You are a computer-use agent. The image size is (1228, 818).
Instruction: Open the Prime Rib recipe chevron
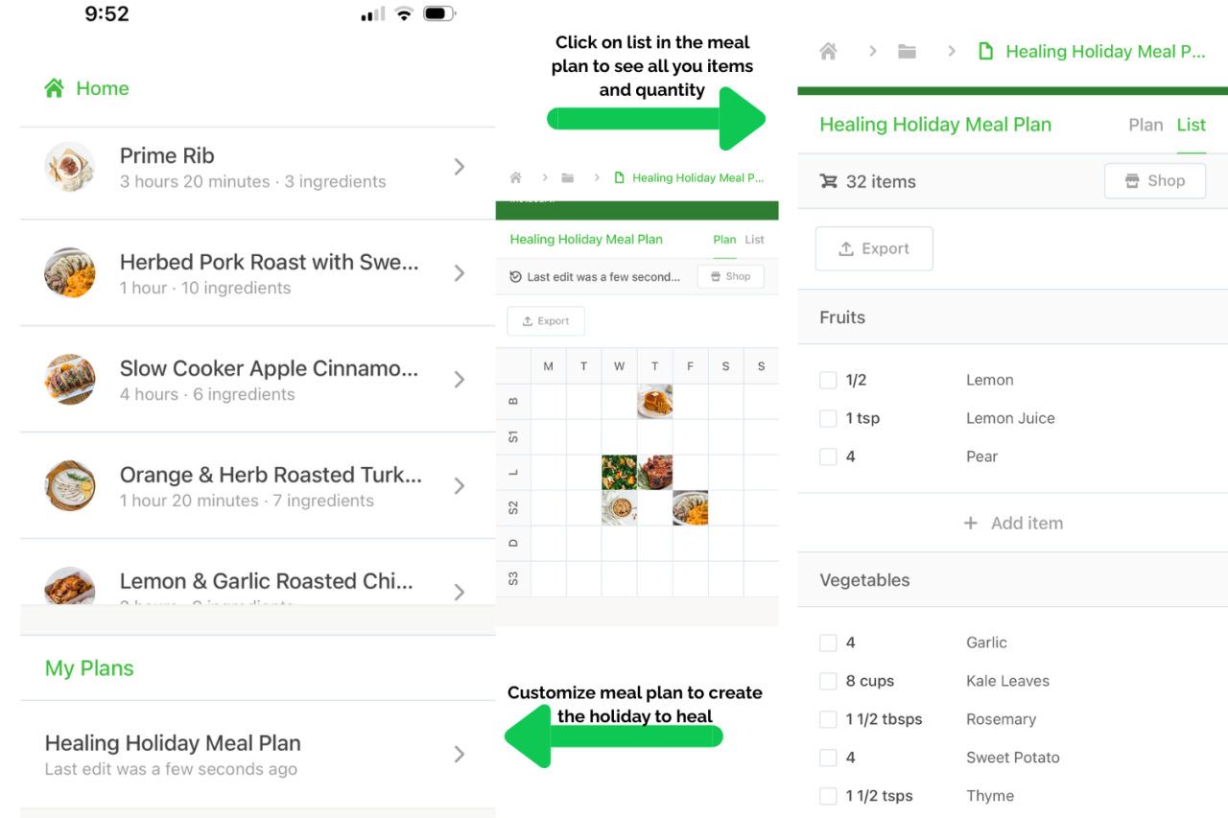coord(460,168)
